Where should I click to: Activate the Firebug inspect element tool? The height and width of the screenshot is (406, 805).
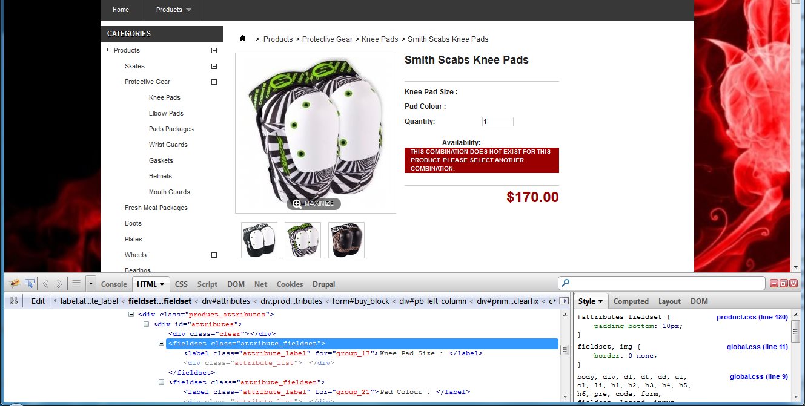(x=29, y=283)
